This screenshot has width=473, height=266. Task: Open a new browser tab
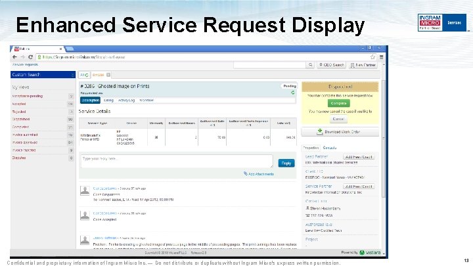point(70,49)
